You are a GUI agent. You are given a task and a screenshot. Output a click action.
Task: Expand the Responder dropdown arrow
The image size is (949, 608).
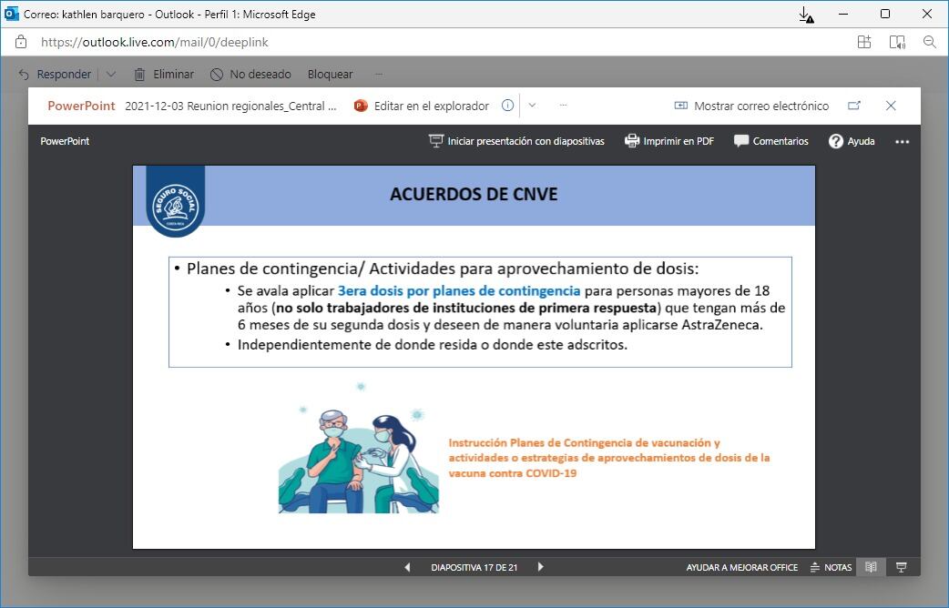point(111,75)
